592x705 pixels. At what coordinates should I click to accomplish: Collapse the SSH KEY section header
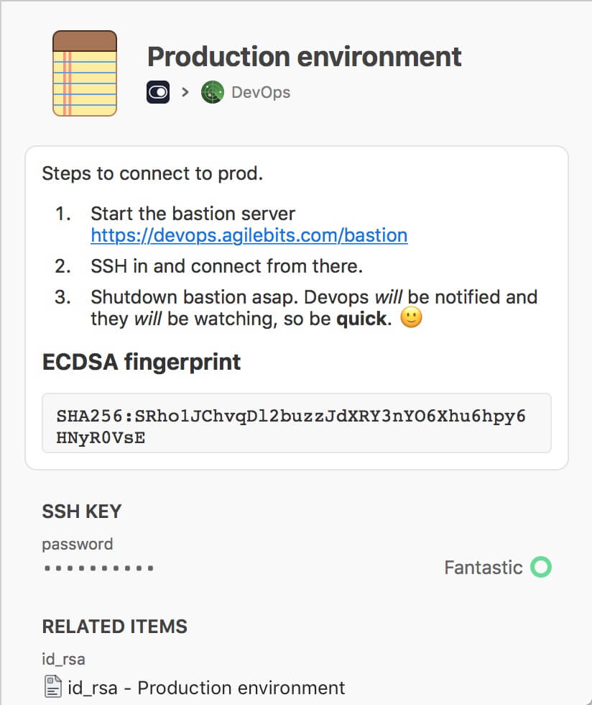pyautogui.click(x=81, y=511)
